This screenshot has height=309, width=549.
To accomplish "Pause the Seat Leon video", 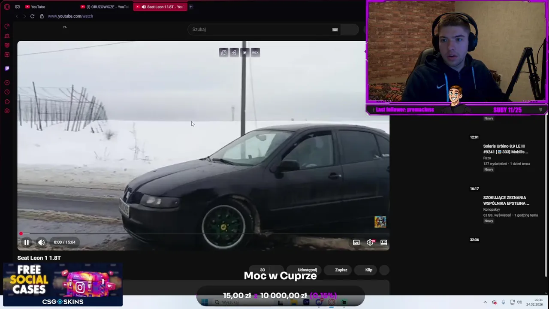I will click(26, 242).
